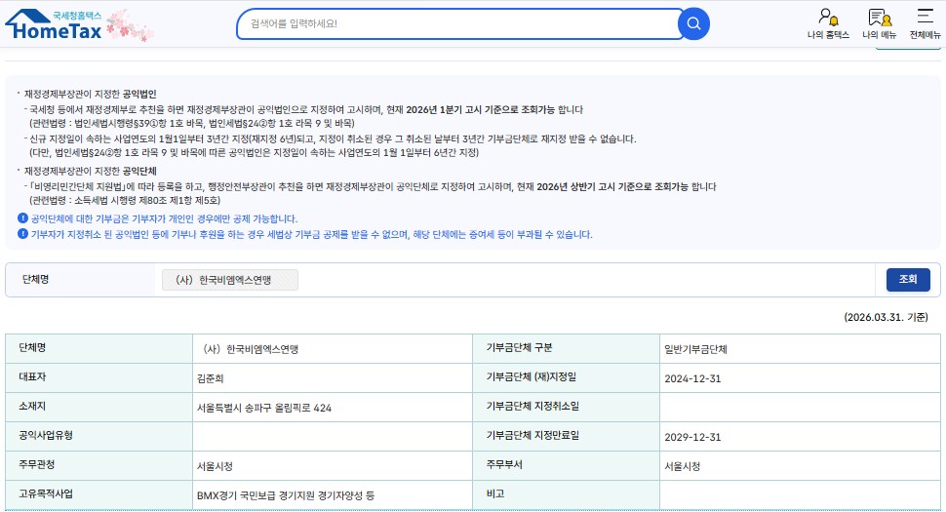Screen dimensions: 946x512
Task: Click the 기부금단체 구분 header cell
Action: [x=566, y=348]
